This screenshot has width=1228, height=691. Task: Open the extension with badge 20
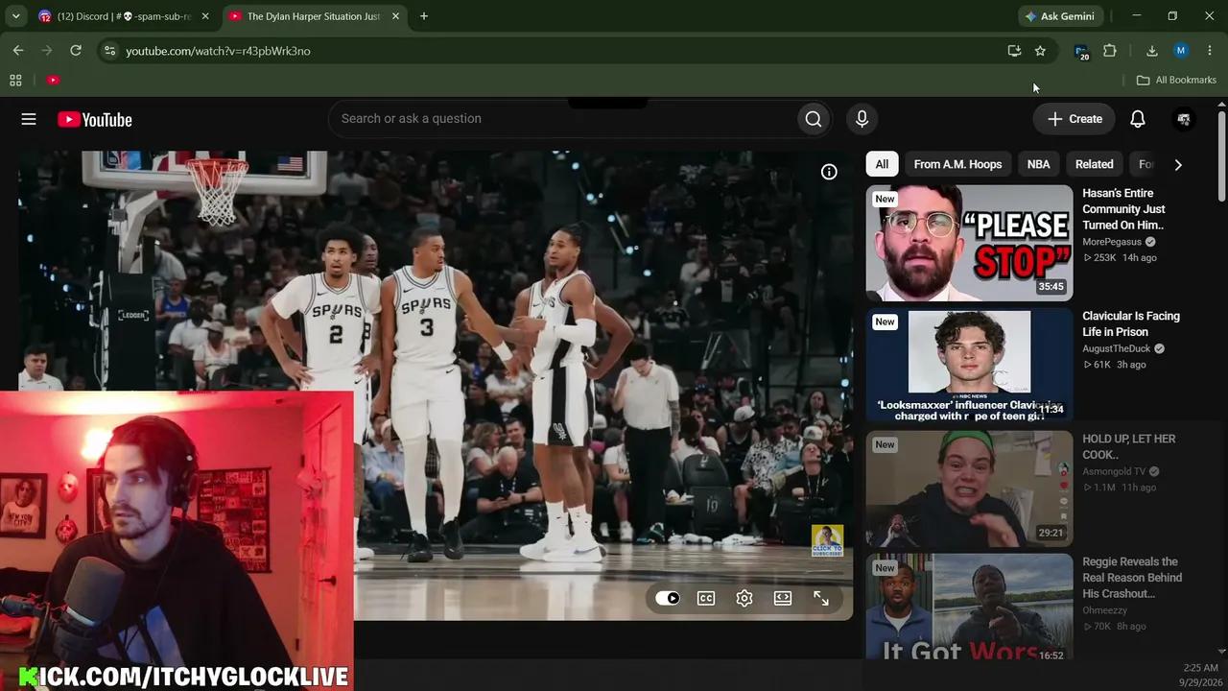coord(1081,52)
